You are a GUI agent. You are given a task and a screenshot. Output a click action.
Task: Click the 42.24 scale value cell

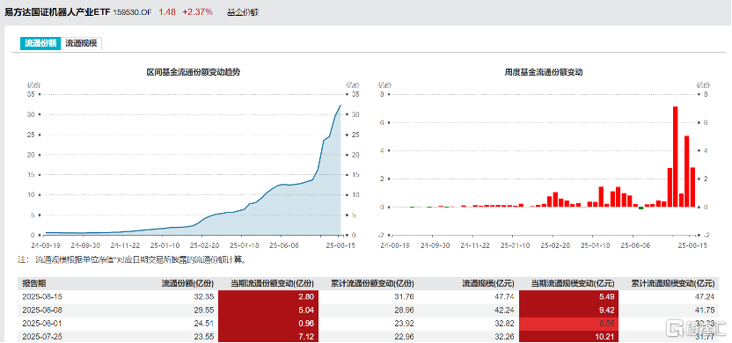(506, 310)
